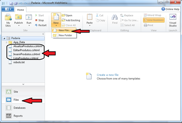Switch to the Reports workspace
The width and height of the screenshot is (182, 123).
pos(23,116)
